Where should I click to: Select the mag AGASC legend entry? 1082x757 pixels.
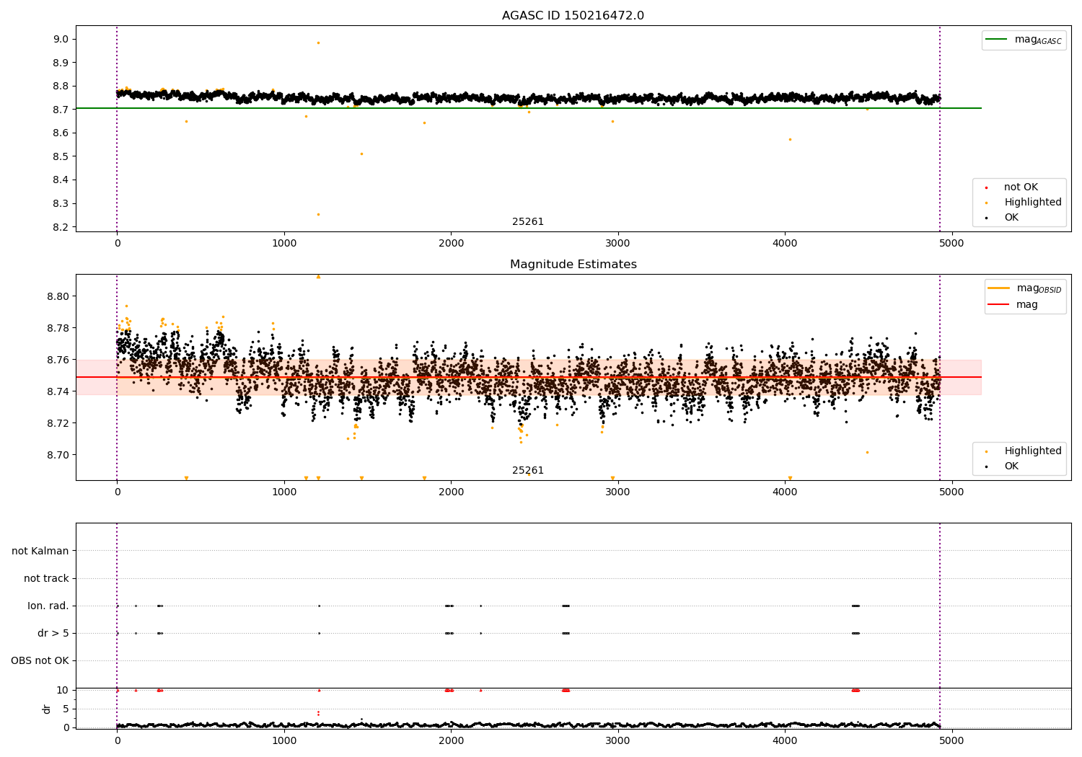coord(1024,40)
